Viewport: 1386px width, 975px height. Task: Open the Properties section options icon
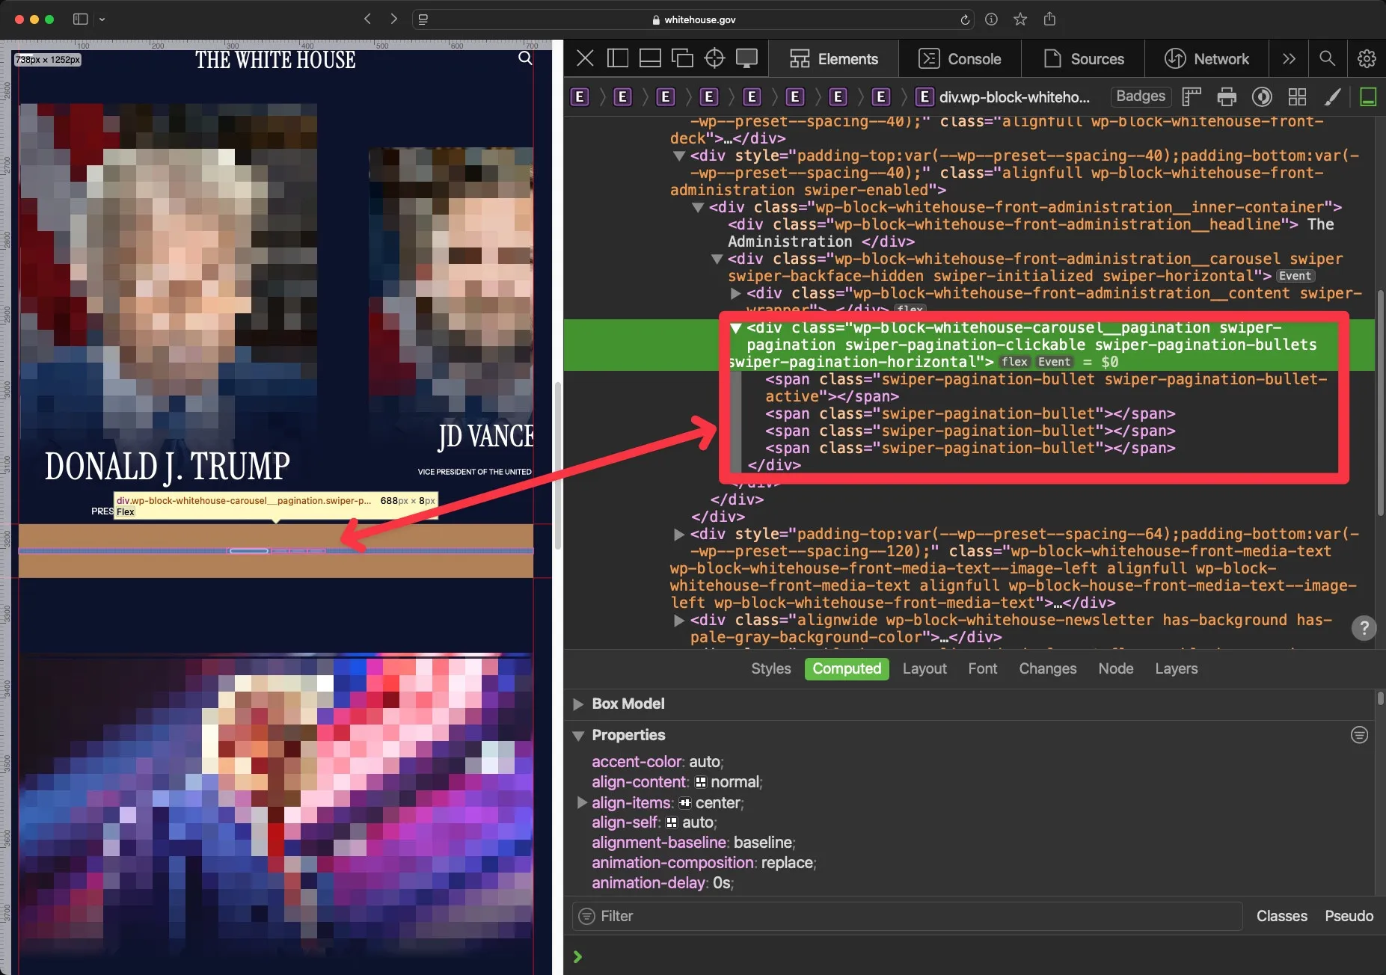tap(1359, 735)
